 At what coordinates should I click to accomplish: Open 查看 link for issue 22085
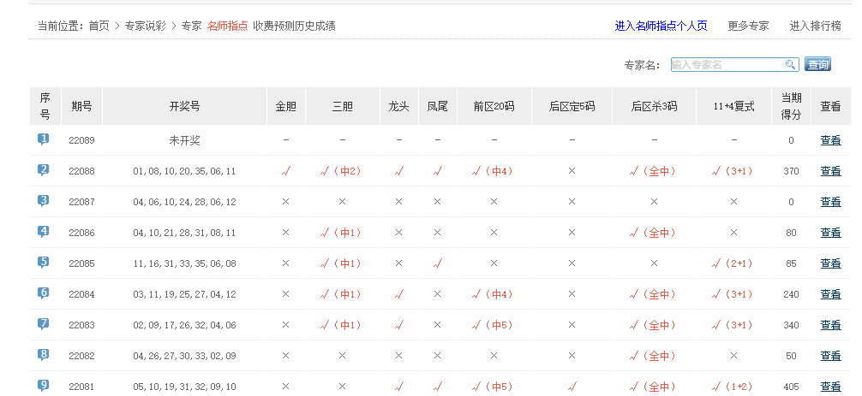coord(830,263)
